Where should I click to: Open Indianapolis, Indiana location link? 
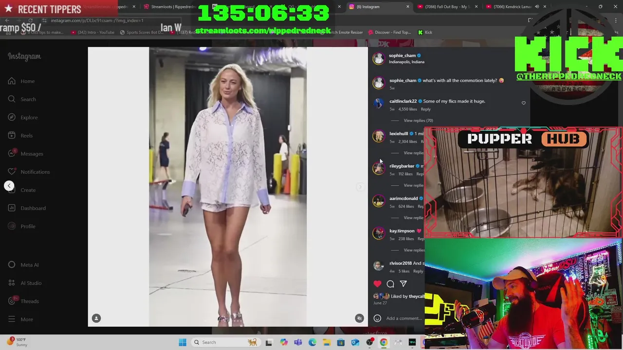[406, 62]
